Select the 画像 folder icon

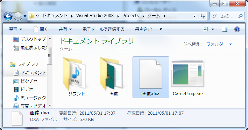point(111,74)
